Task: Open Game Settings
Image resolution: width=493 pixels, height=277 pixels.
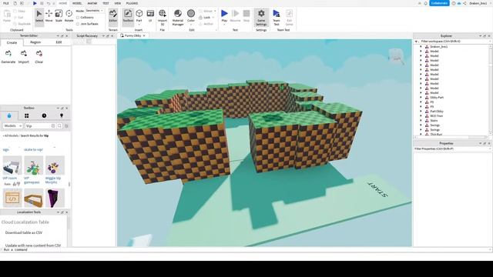Action: click(261, 17)
